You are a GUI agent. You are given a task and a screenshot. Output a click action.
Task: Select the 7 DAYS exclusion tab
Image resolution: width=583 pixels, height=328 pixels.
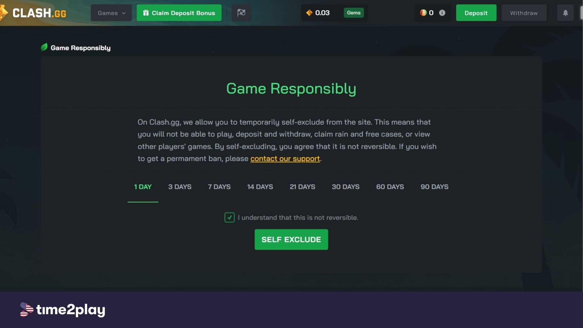pos(219,187)
